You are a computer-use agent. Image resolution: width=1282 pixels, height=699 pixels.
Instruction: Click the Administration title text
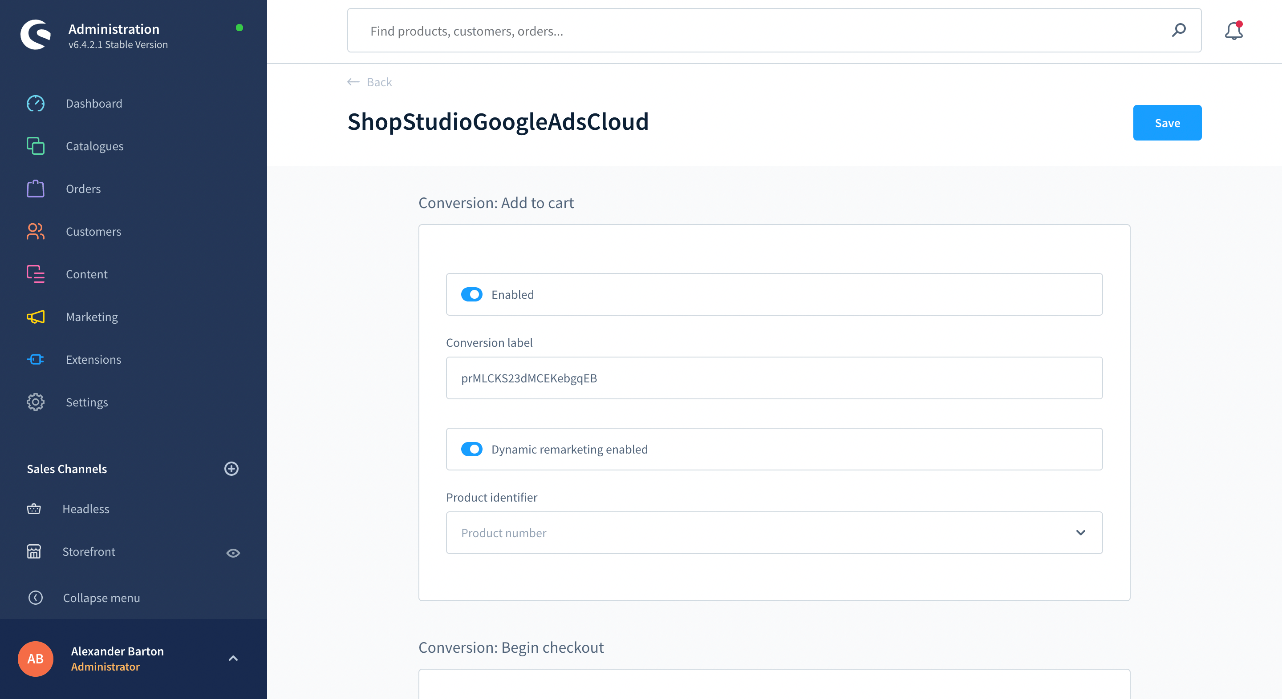pyautogui.click(x=114, y=29)
